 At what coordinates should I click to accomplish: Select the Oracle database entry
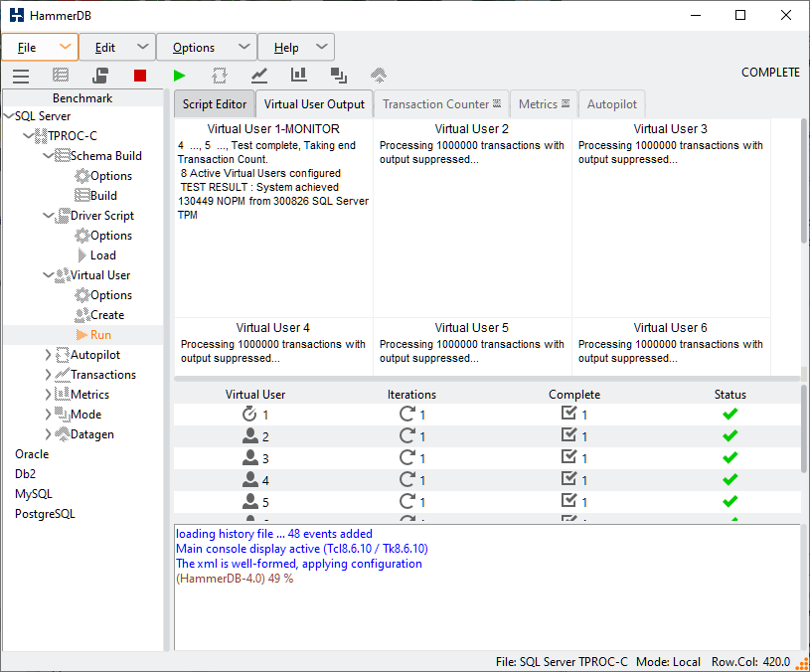click(32, 454)
